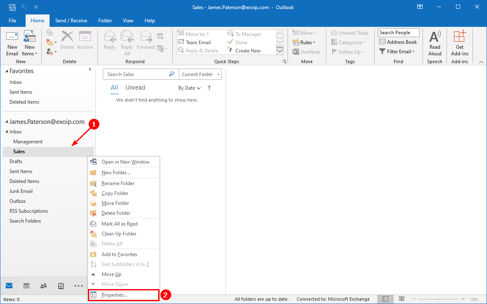
Task: Switch the message list to Unread
Action: (135, 88)
